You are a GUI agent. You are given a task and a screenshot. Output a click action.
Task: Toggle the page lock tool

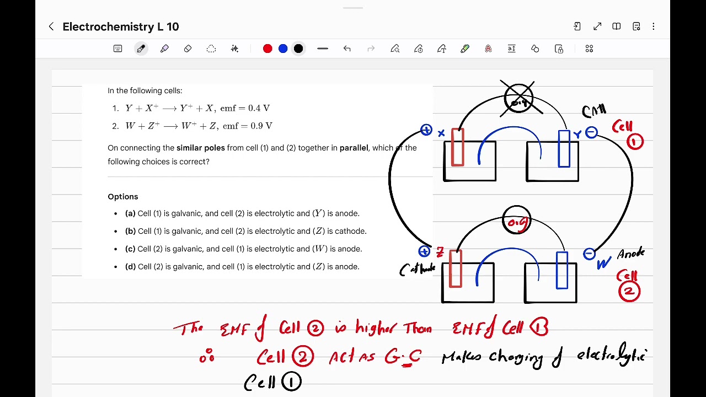click(559, 49)
